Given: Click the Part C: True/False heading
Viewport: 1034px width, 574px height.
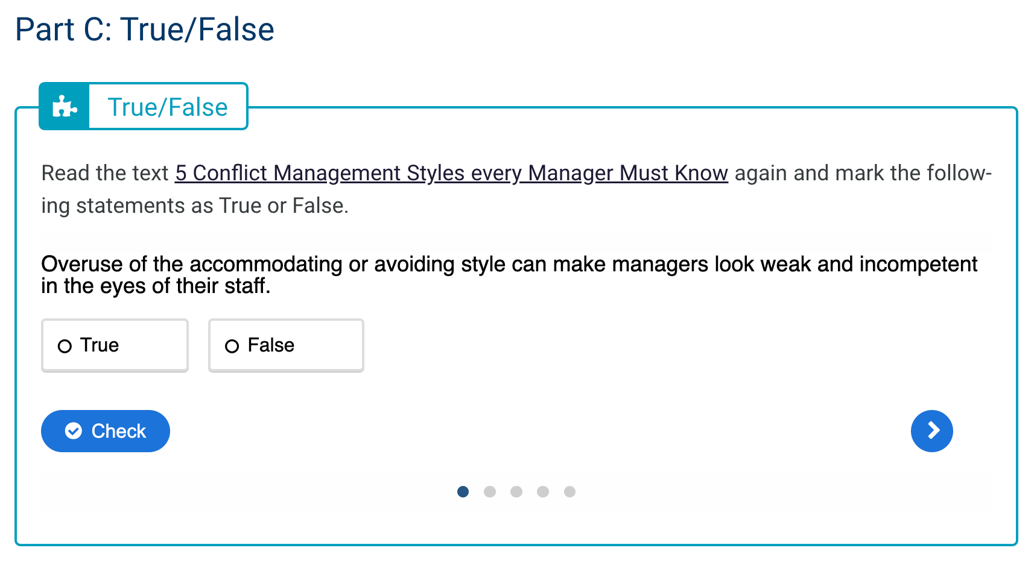Looking at the screenshot, I should click(145, 29).
